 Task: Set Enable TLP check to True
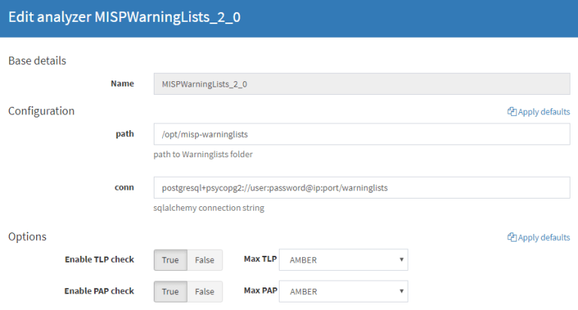tap(170, 260)
